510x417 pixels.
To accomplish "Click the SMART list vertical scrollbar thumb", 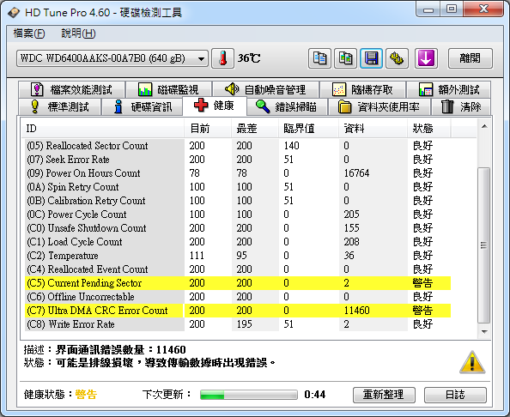I will (x=484, y=245).
